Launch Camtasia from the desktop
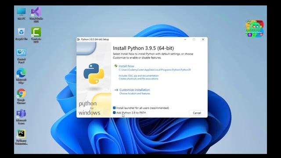 pos(36,35)
